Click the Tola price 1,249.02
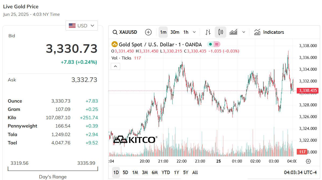The height and width of the screenshot is (180, 322). pos(61,134)
